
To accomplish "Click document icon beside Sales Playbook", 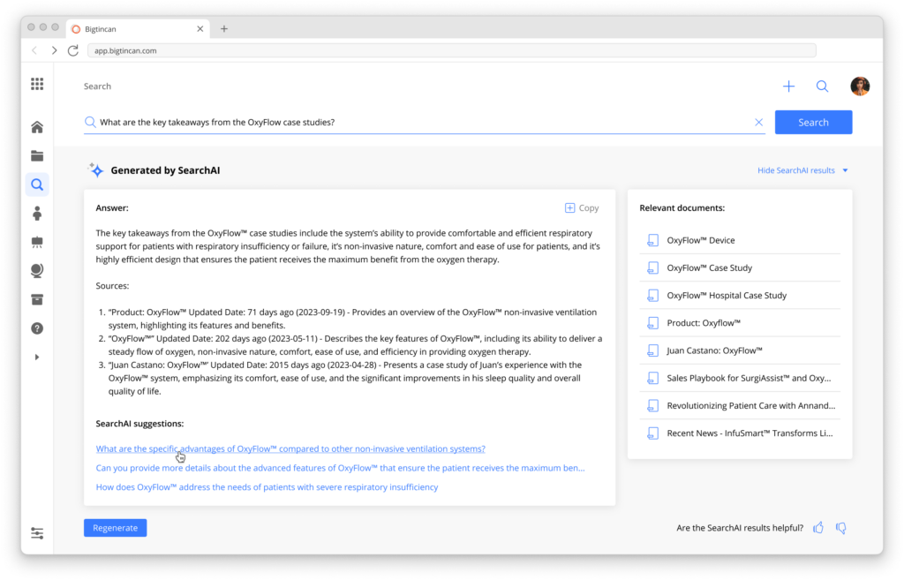I will [x=652, y=378].
